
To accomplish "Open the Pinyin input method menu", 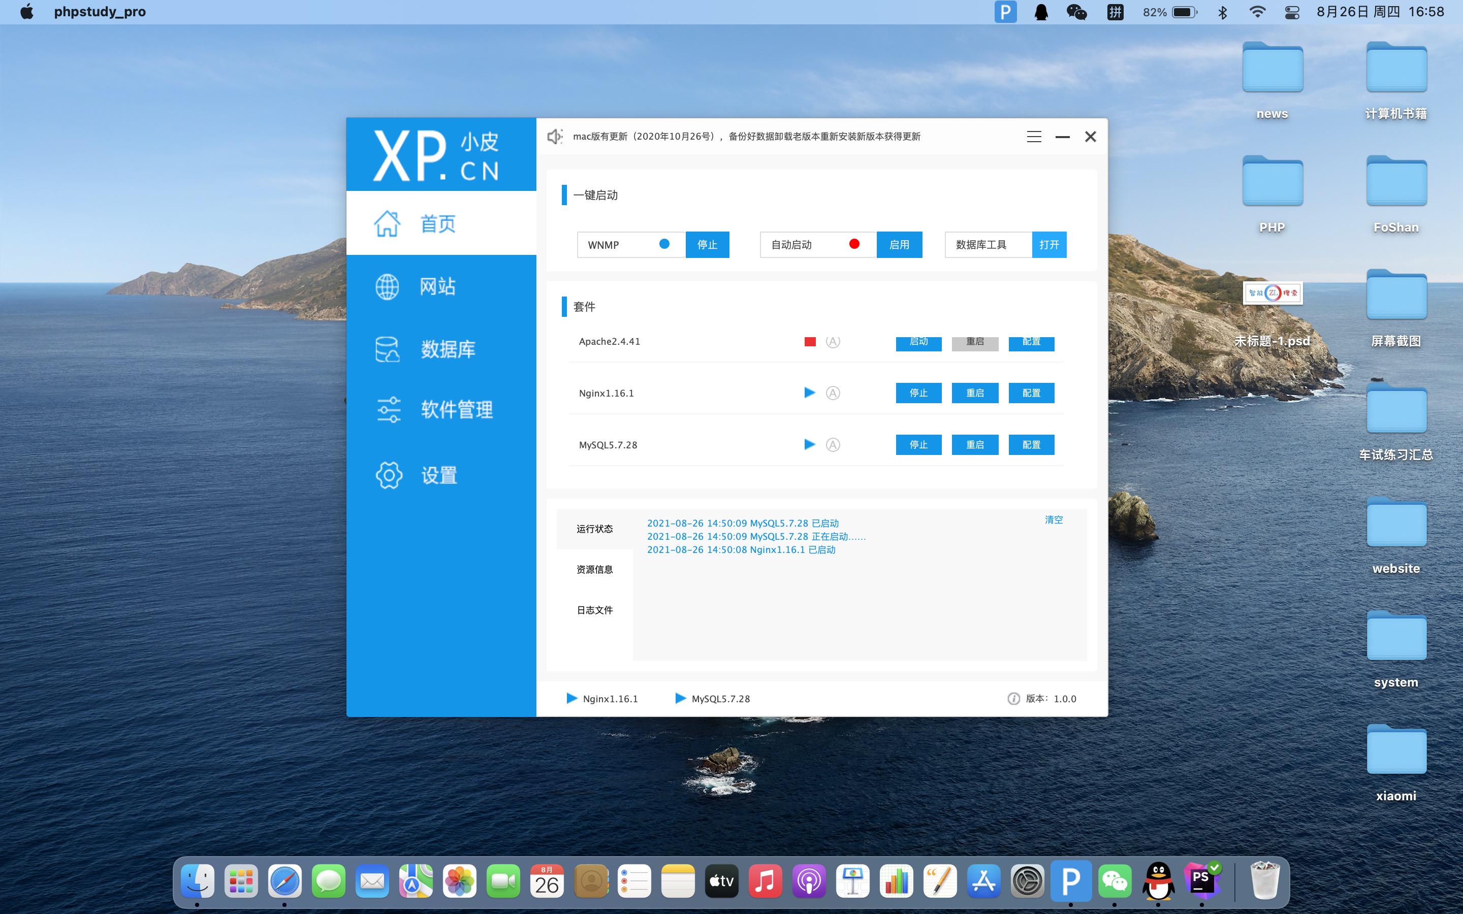I will 1115,12.
